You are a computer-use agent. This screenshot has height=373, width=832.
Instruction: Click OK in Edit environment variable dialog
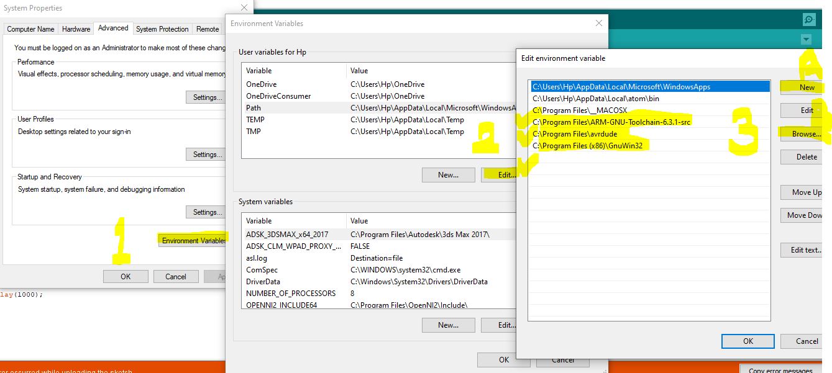748,341
